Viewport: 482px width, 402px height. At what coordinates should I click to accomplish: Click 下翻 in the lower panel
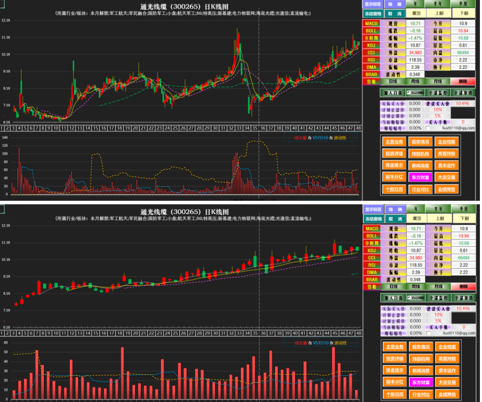[465, 219]
